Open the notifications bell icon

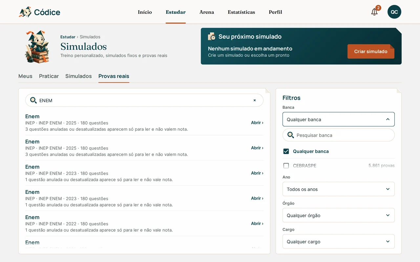[x=374, y=12]
